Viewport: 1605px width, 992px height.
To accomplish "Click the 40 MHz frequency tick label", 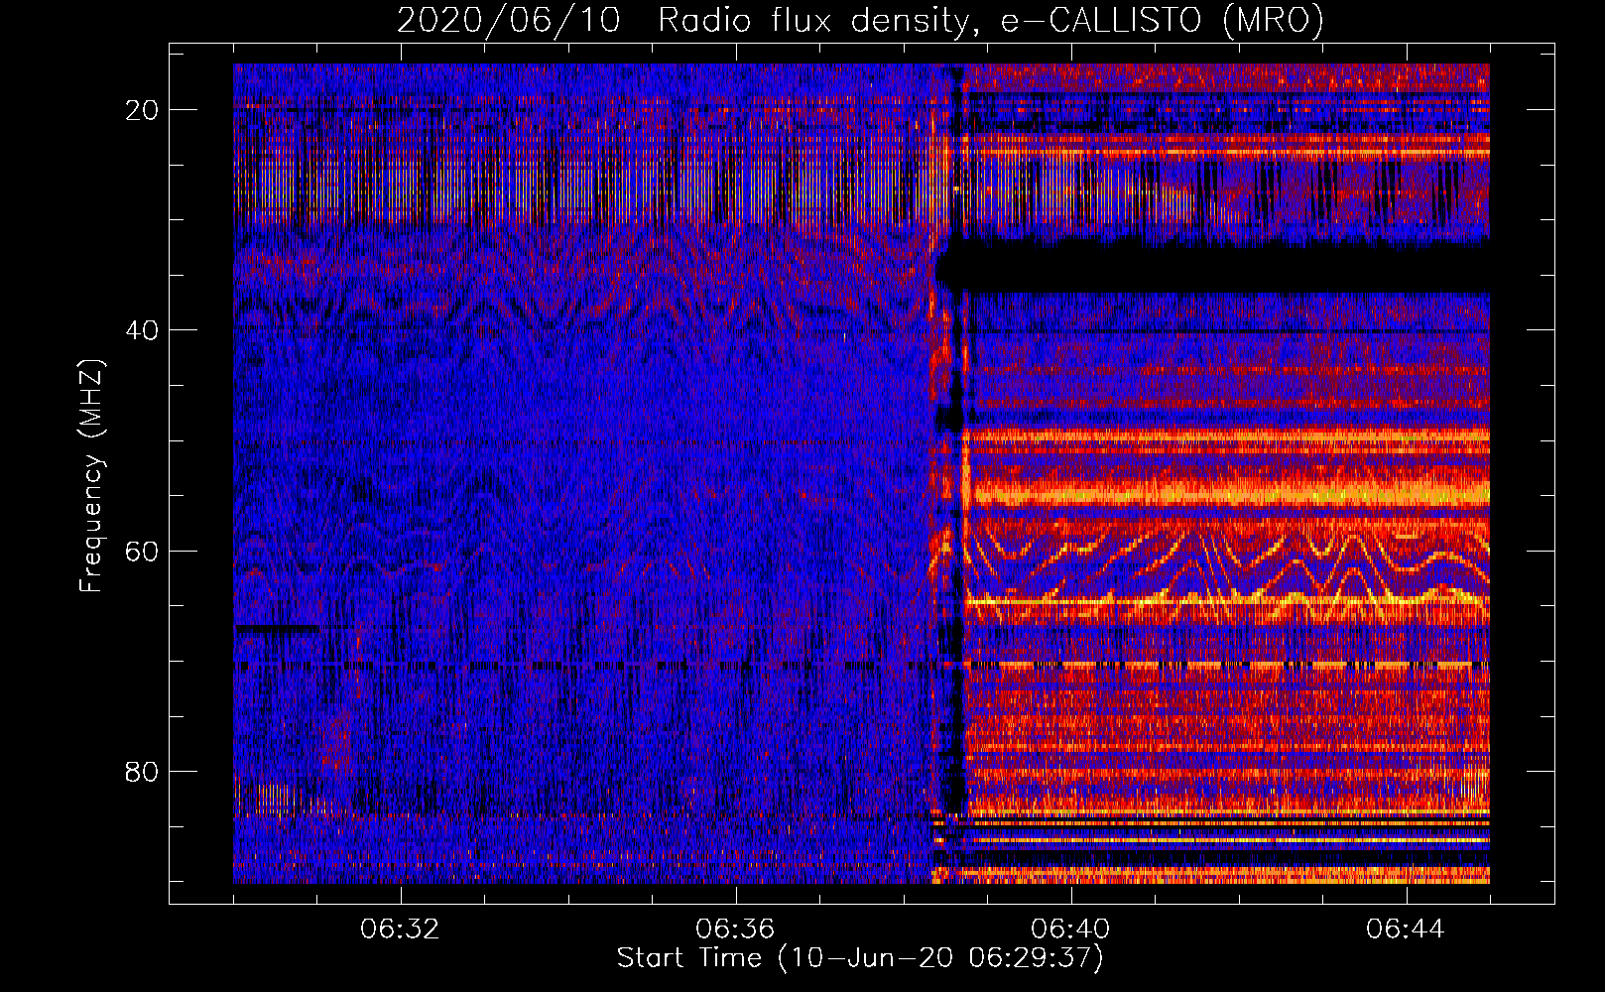I will (143, 330).
